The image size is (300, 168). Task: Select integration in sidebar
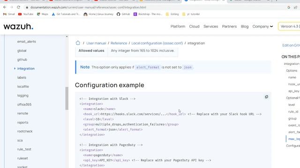tap(26, 69)
